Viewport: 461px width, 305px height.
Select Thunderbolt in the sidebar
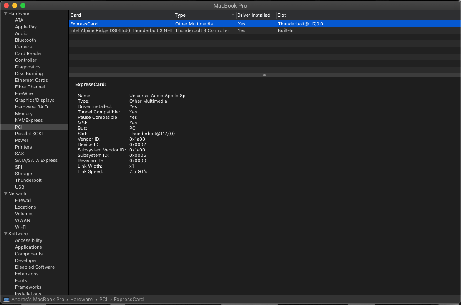(x=28, y=180)
